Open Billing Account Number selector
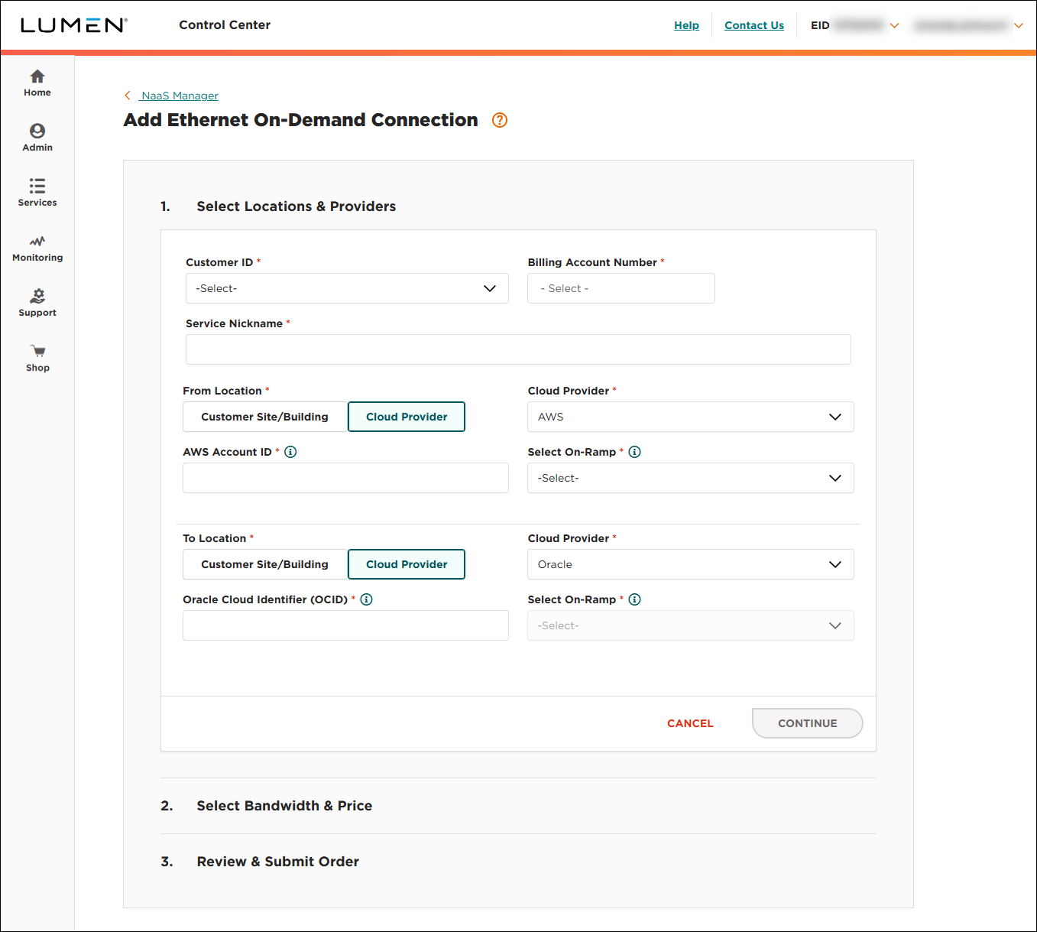 [x=621, y=288]
